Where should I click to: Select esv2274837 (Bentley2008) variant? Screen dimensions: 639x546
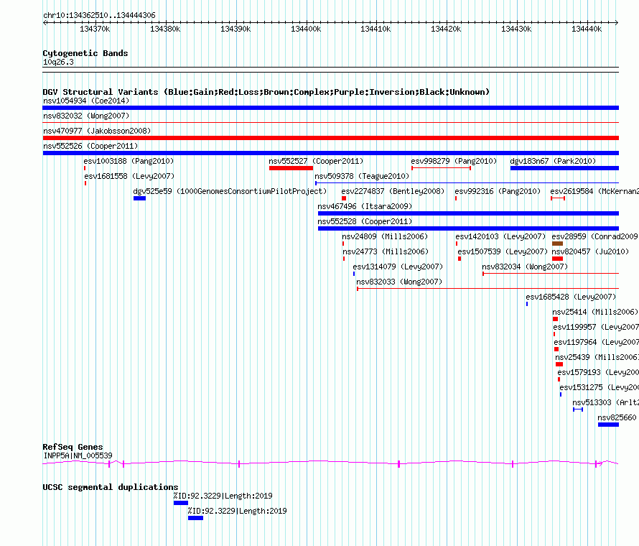coord(393,191)
